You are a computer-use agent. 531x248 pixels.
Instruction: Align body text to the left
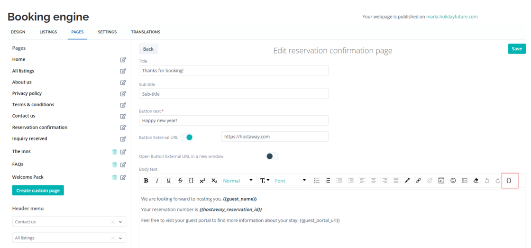click(362, 181)
